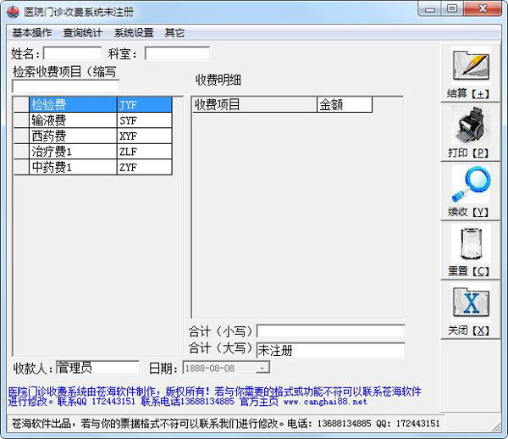The width and height of the screenshot is (508, 439).
Task: Click the ZYF abbreviation cell
Action: pos(144,167)
